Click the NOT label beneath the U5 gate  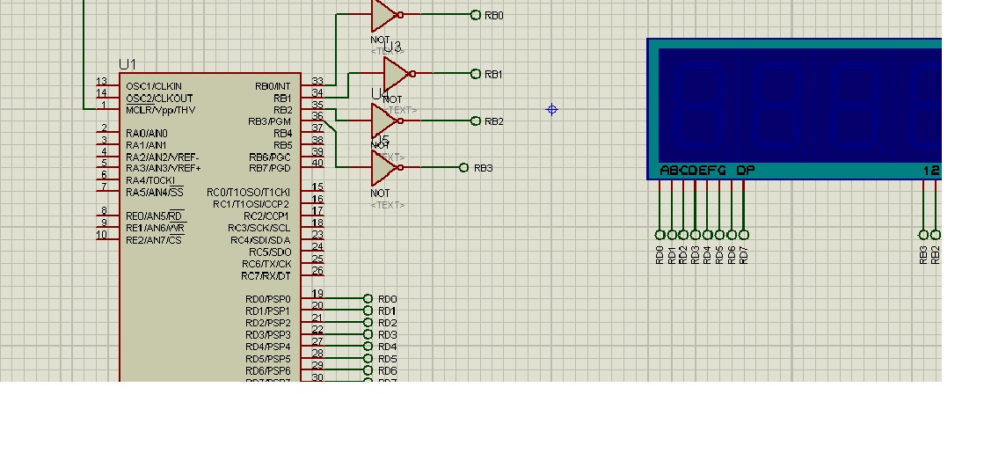coord(380,194)
